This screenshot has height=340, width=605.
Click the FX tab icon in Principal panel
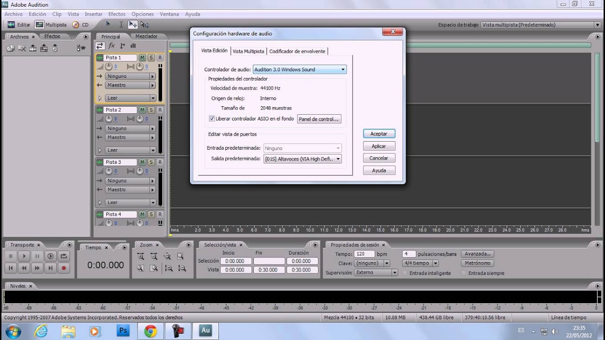tap(112, 46)
